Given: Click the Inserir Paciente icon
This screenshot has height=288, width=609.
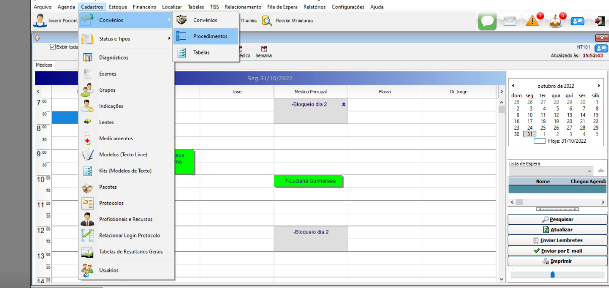Looking at the screenshot, I should pos(39,21).
